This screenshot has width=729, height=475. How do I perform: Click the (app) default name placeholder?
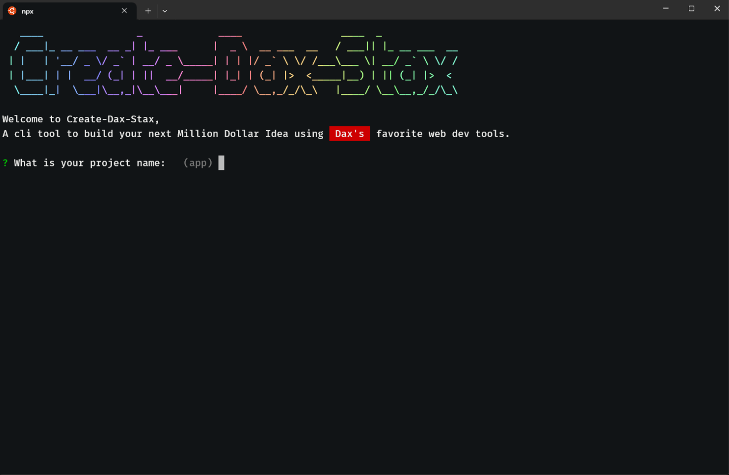(x=198, y=163)
